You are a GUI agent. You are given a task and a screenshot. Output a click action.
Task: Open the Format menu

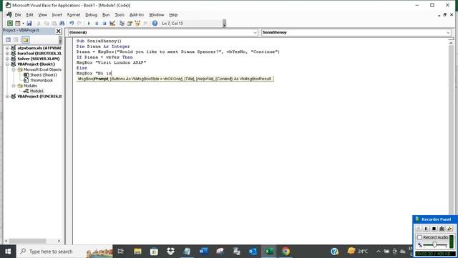74,14
